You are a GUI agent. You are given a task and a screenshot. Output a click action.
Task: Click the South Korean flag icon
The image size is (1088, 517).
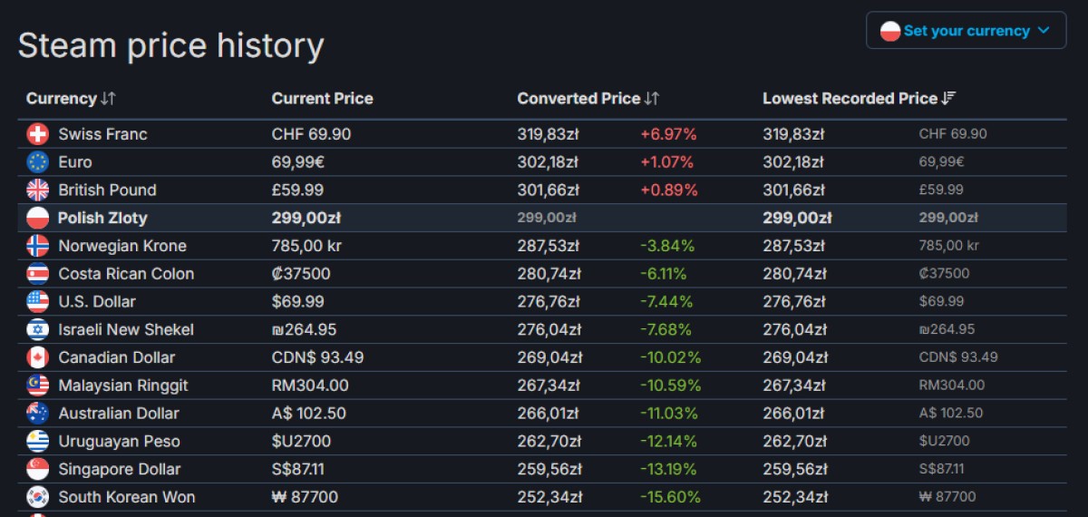coord(38,497)
